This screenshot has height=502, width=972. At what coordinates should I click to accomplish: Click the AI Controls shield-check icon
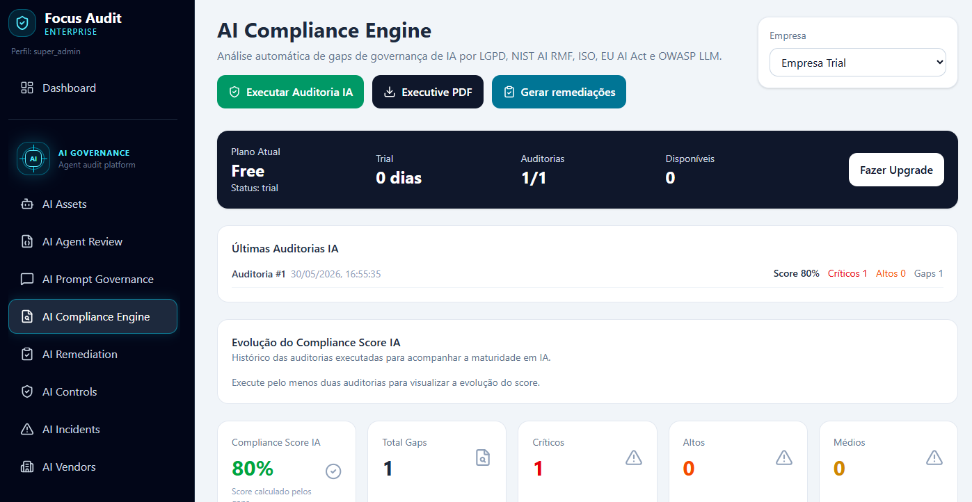[x=27, y=391]
